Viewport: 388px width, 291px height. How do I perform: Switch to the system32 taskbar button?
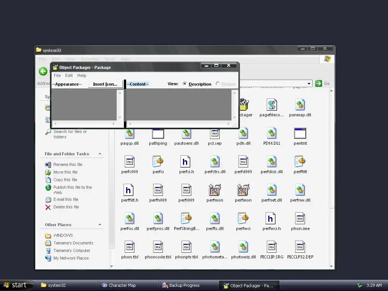(67, 285)
